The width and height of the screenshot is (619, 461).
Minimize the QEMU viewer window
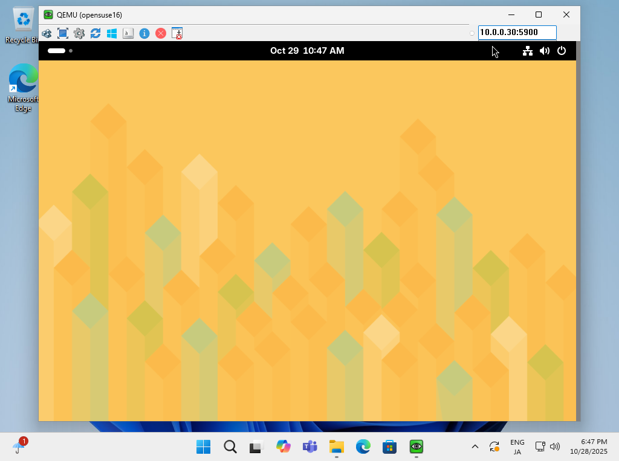click(511, 15)
